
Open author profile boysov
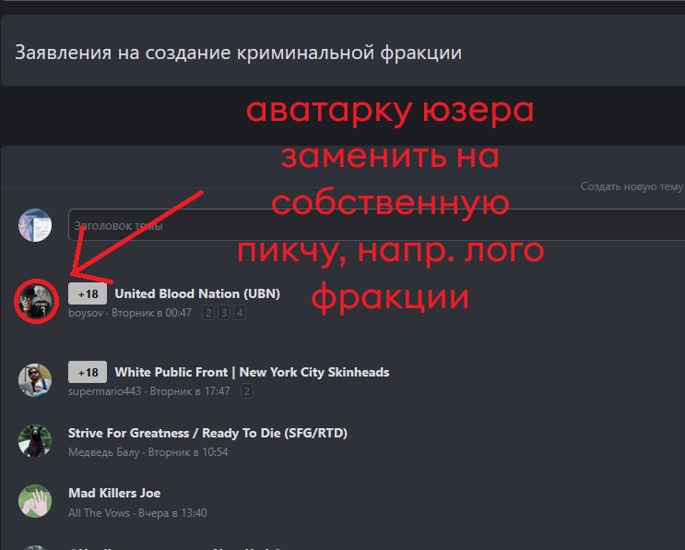click(x=86, y=313)
